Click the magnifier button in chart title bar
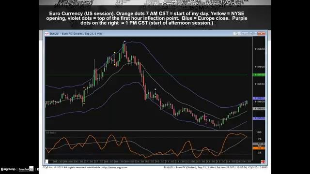The image size is (310, 174). point(236,33)
